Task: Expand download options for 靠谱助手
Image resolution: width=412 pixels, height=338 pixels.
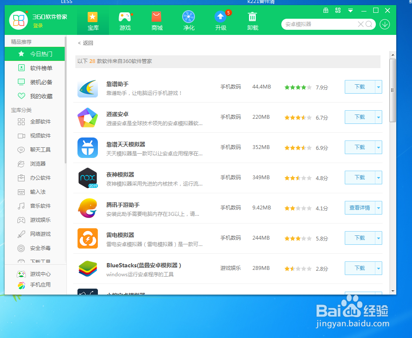Action: tap(379, 87)
